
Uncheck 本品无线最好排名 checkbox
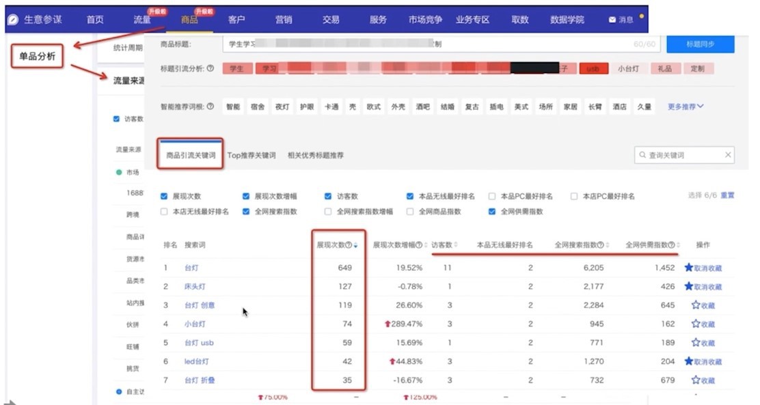410,196
